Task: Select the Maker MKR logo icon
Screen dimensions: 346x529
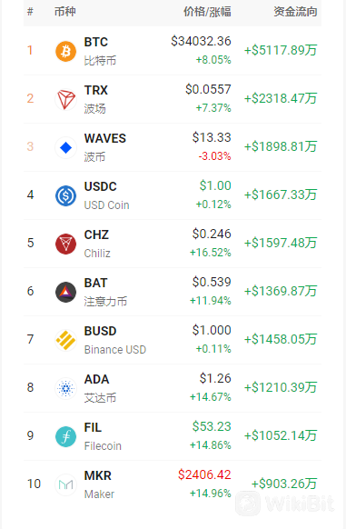Action: [65, 485]
